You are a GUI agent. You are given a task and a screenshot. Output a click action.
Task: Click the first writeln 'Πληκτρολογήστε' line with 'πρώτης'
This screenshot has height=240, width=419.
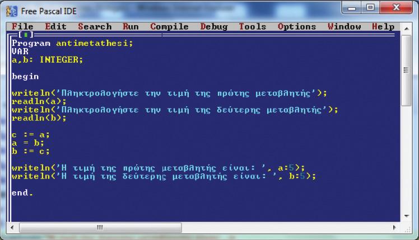pos(169,93)
